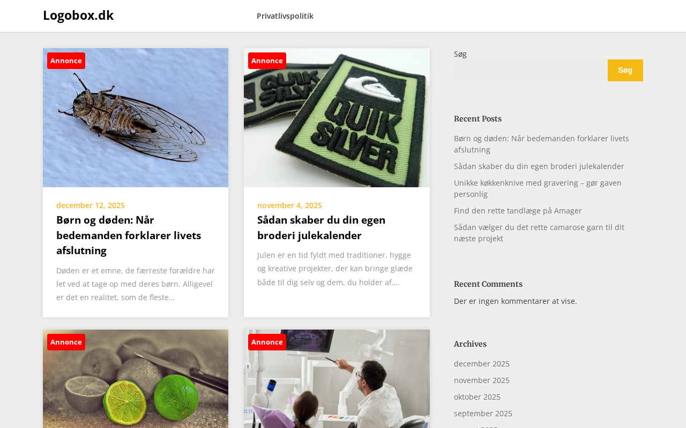Screen dimensions: 686x428
Task: Click the yellow Søg button
Action: (x=625, y=70)
